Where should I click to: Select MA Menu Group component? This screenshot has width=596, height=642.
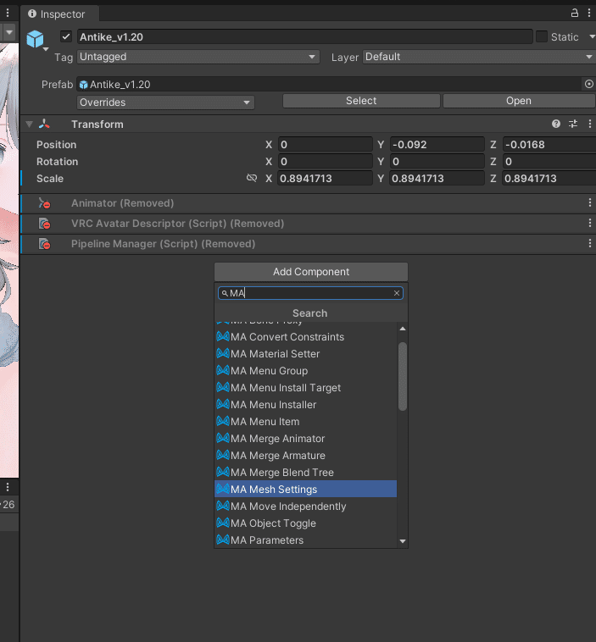click(x=306, y=371)
